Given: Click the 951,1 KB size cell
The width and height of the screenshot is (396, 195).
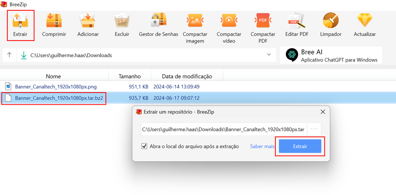Looking at the screenshot, I should click(138, 87).
